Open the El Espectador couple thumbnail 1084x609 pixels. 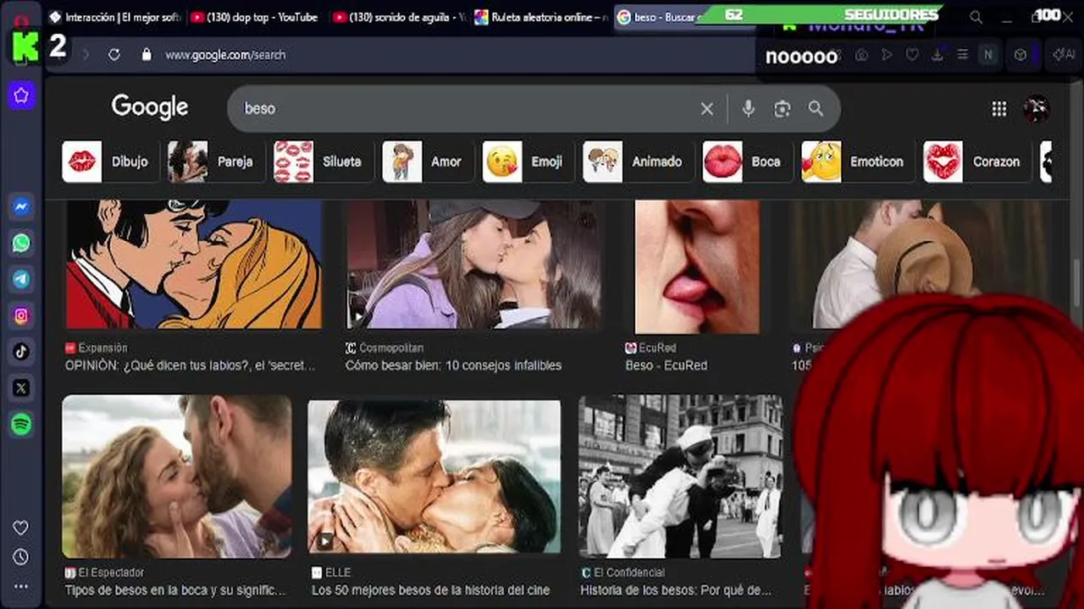pyautogui.click(x=177, y=475)
